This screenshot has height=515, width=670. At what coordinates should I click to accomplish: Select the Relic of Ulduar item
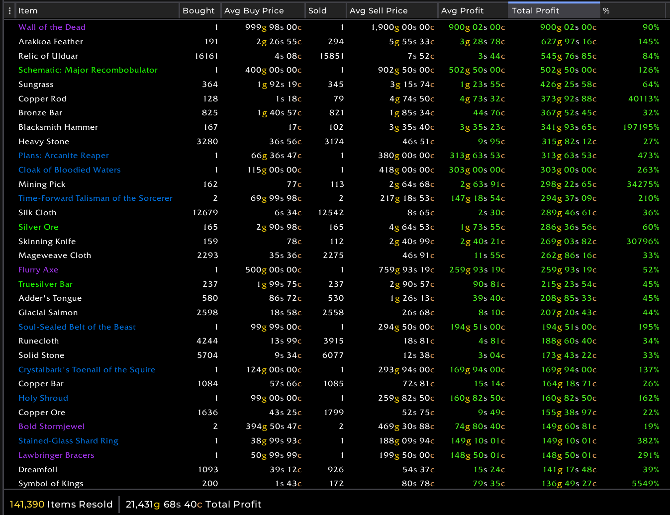click(48, 56)
